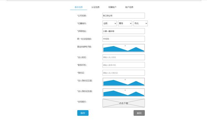Click the 身份证 number input field
Viewport: 207px width, 123px height.
click(x=124, y=73)
